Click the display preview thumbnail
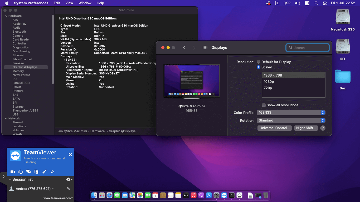 [x=191, y=81]
